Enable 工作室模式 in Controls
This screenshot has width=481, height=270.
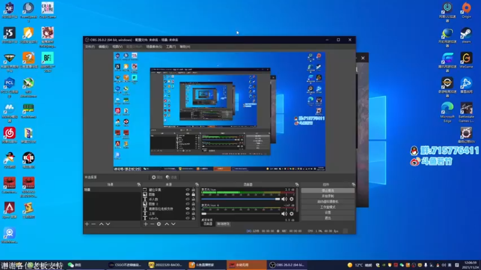point(328,207)
